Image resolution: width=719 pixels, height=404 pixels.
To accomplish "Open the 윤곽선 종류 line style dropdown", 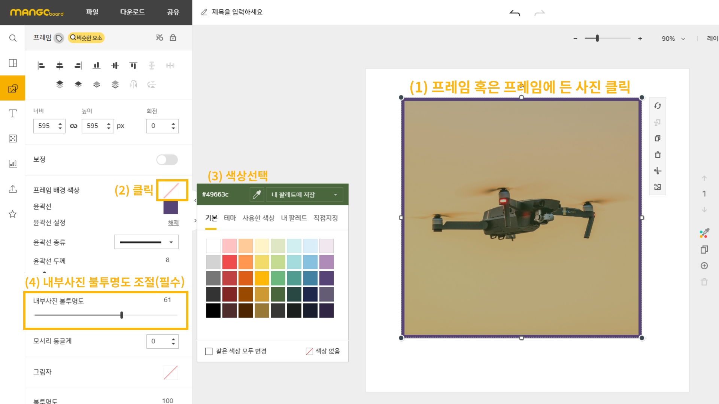I will [146, 242].
